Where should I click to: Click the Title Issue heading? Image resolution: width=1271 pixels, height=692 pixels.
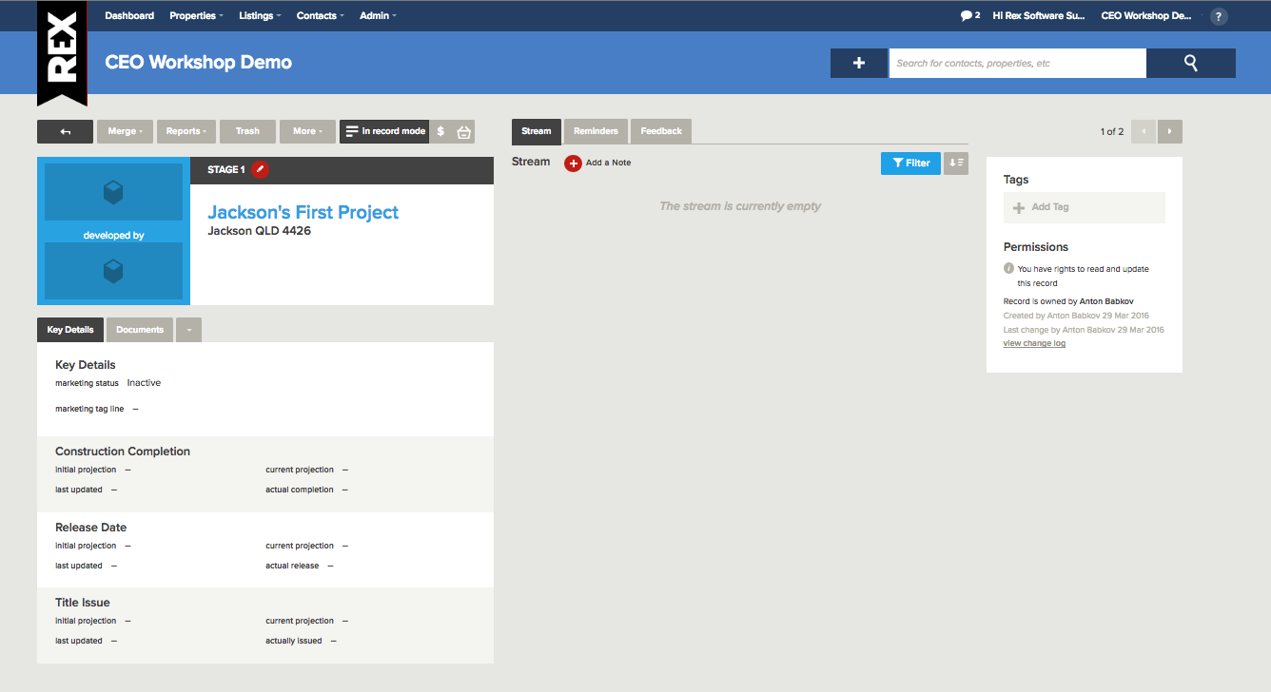coord(83,603)
